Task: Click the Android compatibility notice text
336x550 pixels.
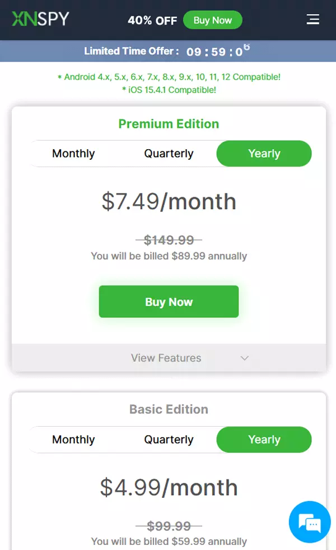Action: pyautogui.click(x=169, y=77)
